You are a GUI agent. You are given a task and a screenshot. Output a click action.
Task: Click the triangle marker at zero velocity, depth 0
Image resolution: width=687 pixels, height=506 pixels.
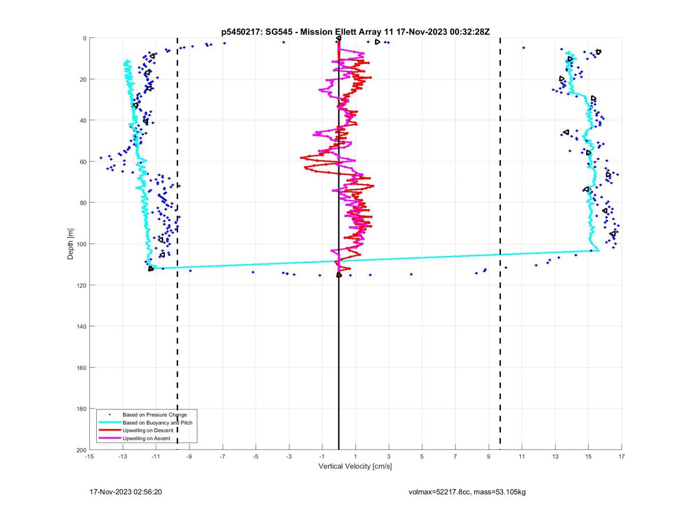pyautogui.click(x=338, y=38)
